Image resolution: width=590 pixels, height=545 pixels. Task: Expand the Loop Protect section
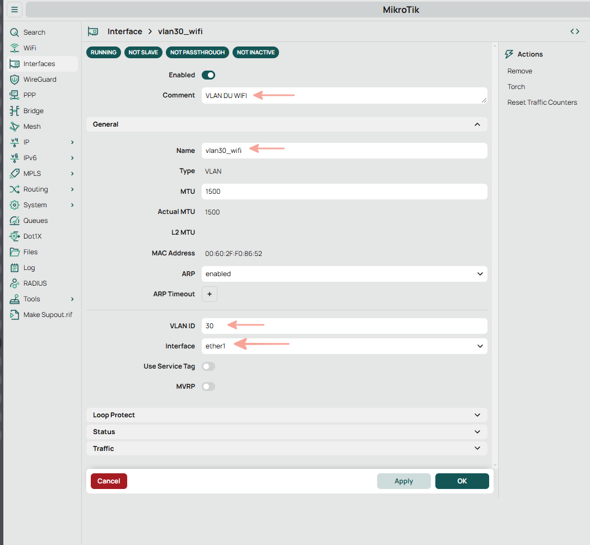[286, 415]
